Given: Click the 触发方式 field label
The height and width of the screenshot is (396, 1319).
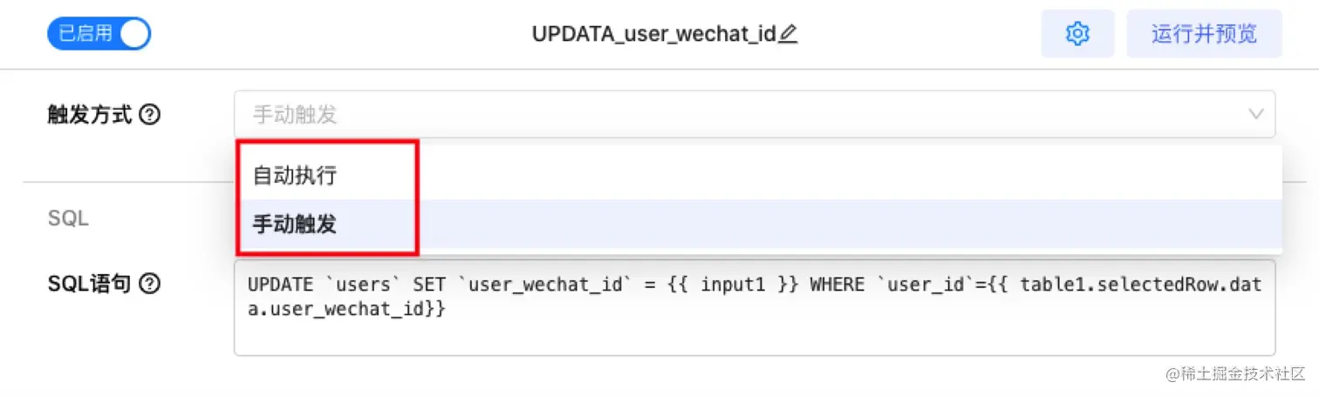Looking at the screenshot, I should click(89, 114).
